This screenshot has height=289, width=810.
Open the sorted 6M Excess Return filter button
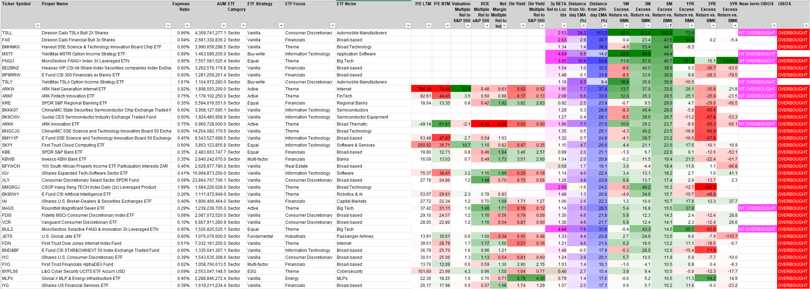[x=670, y=26]
